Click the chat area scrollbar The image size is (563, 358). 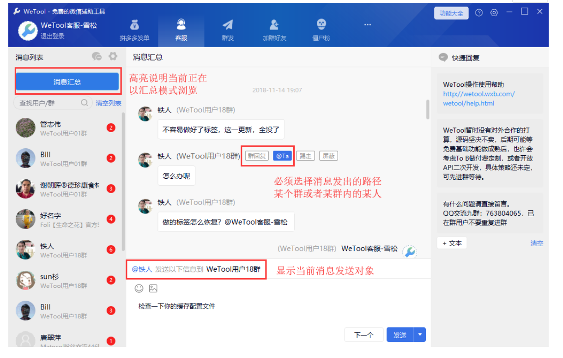(x=428, y=109)
